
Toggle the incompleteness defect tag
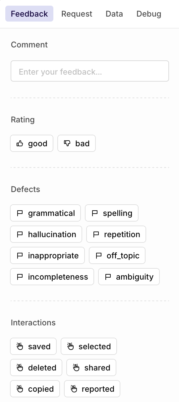(x=52, y=277)
